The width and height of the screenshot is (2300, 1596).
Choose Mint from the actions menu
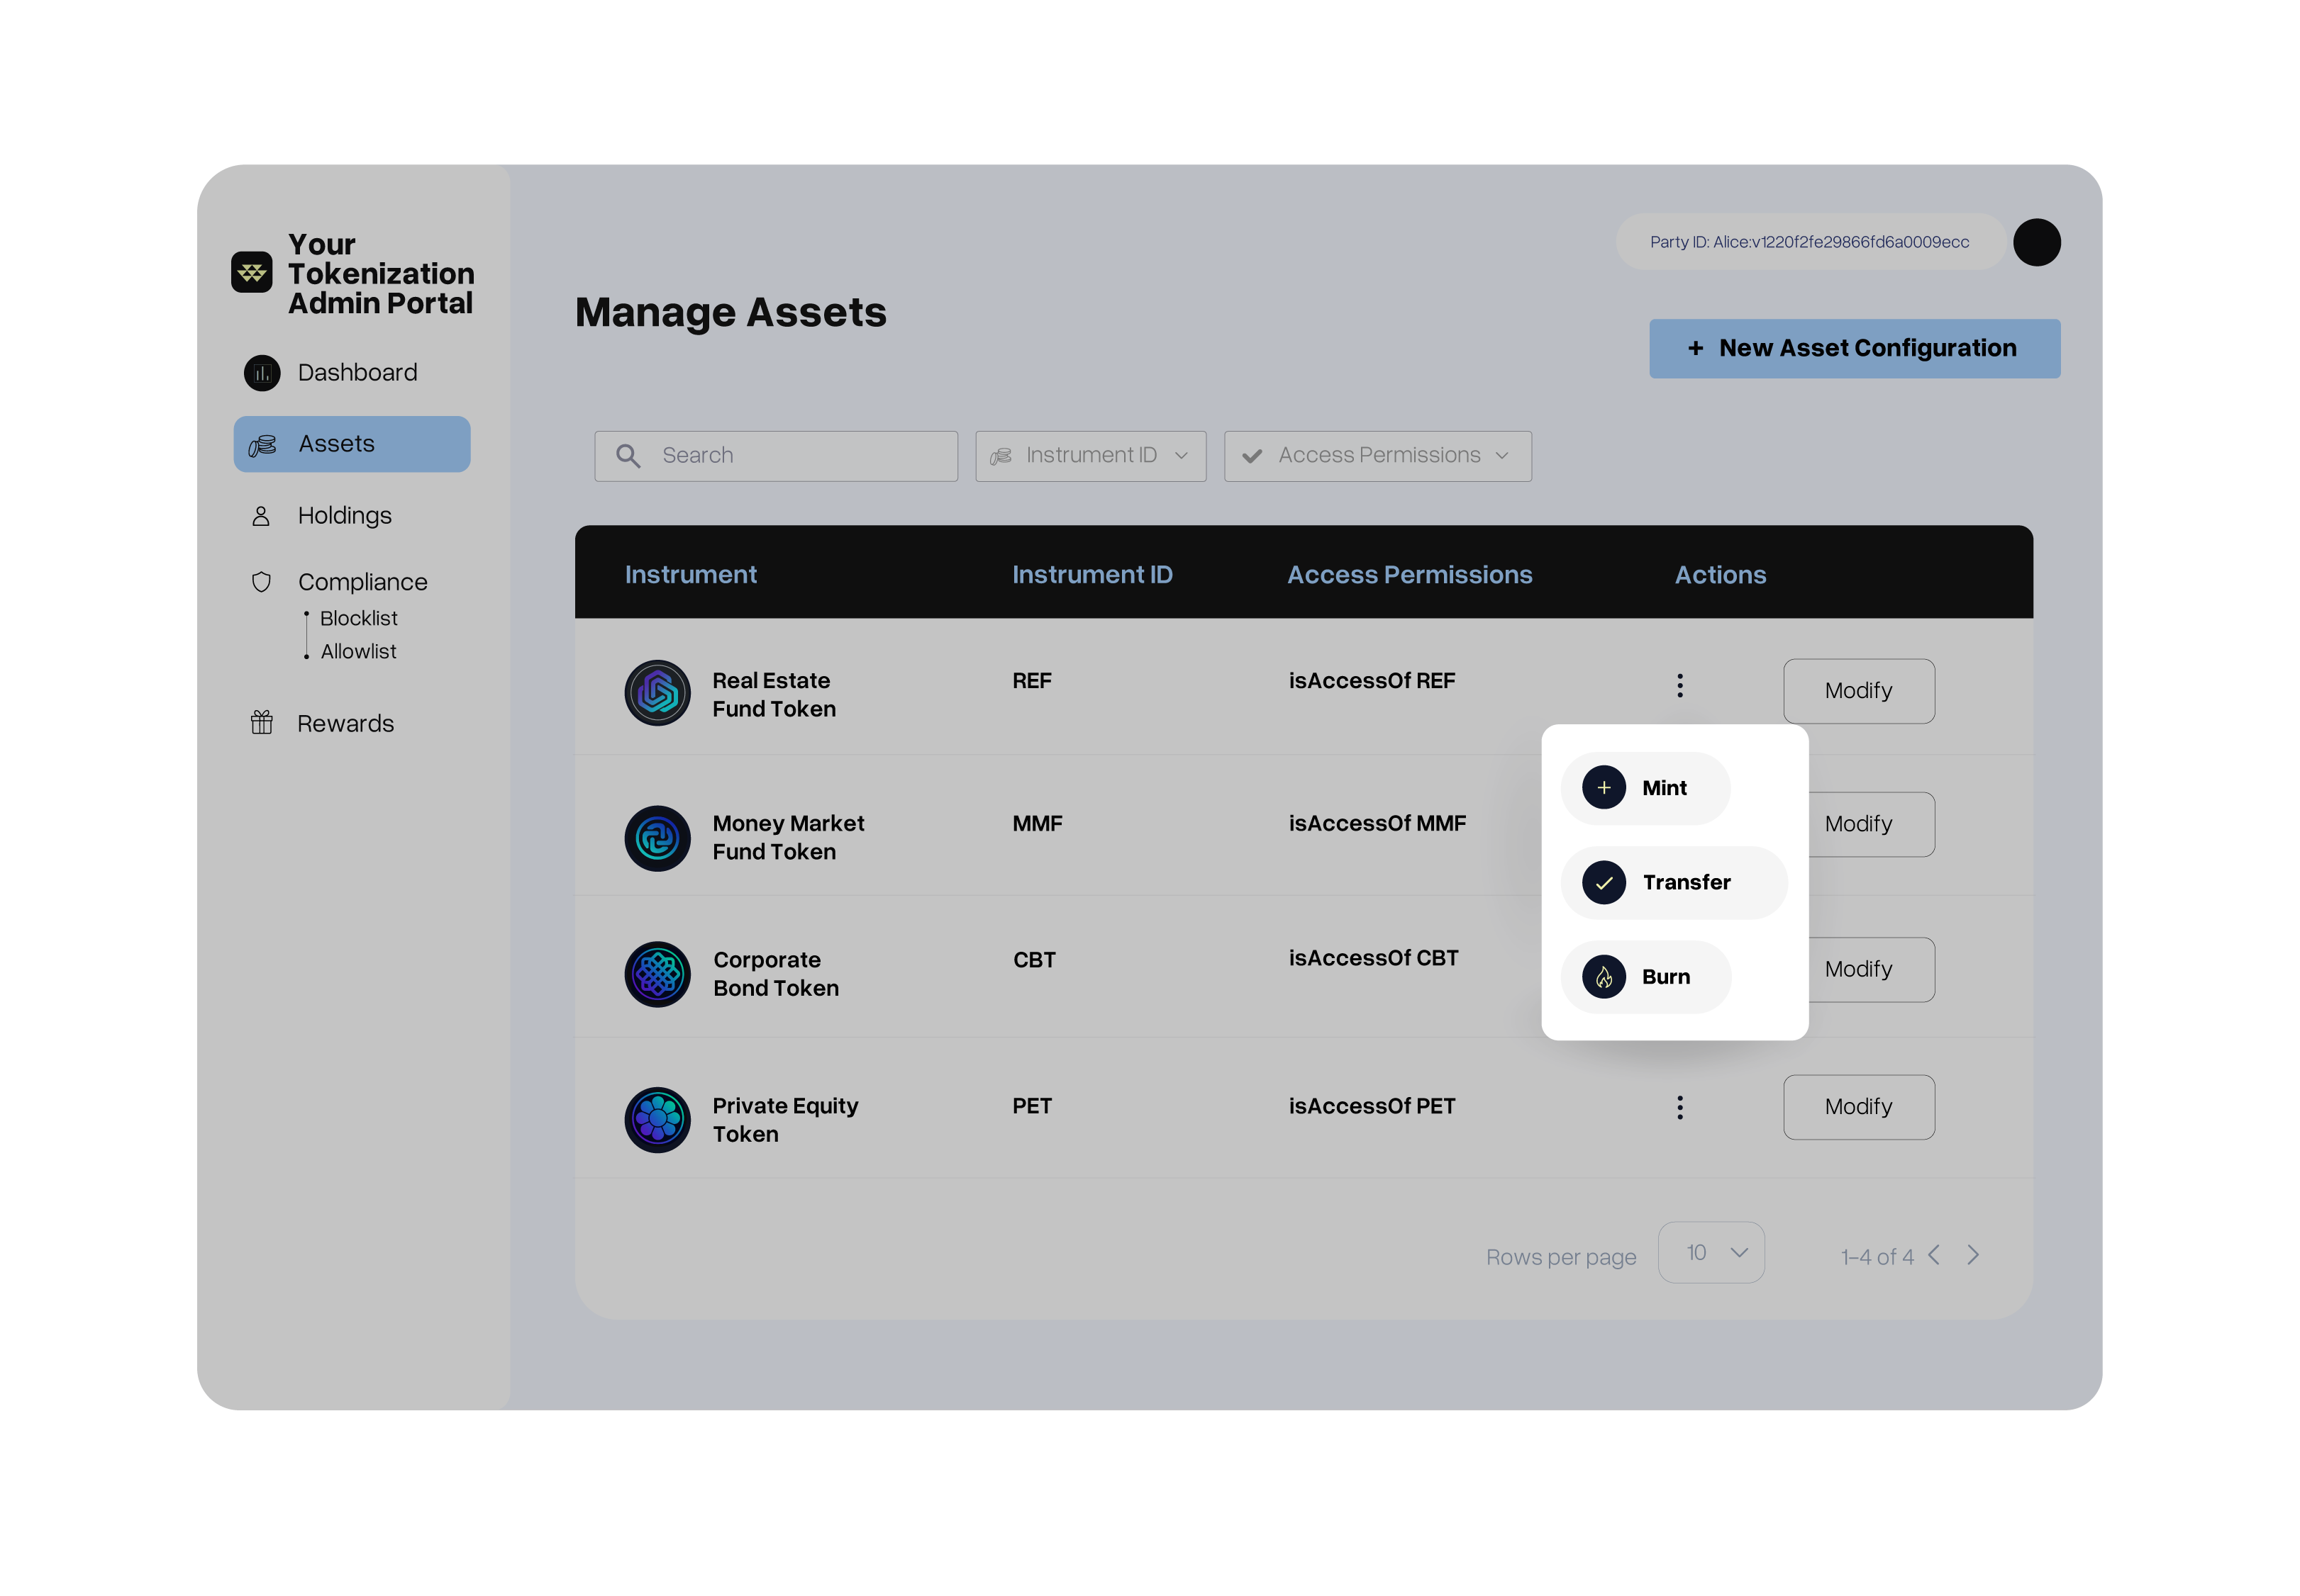point(1645,788)
